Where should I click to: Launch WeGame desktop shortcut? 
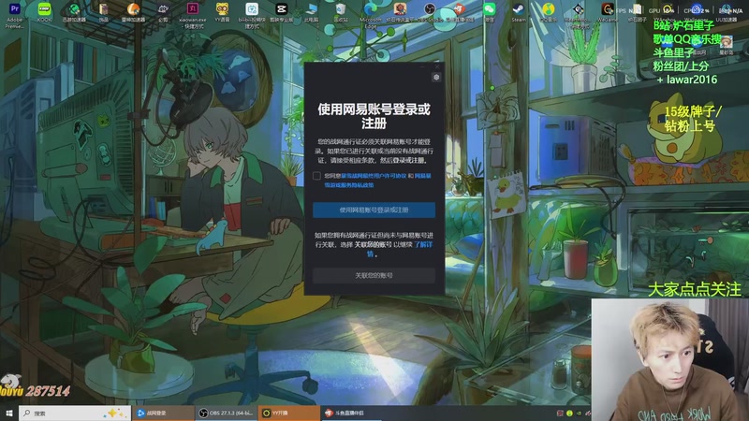coord(607,12)
